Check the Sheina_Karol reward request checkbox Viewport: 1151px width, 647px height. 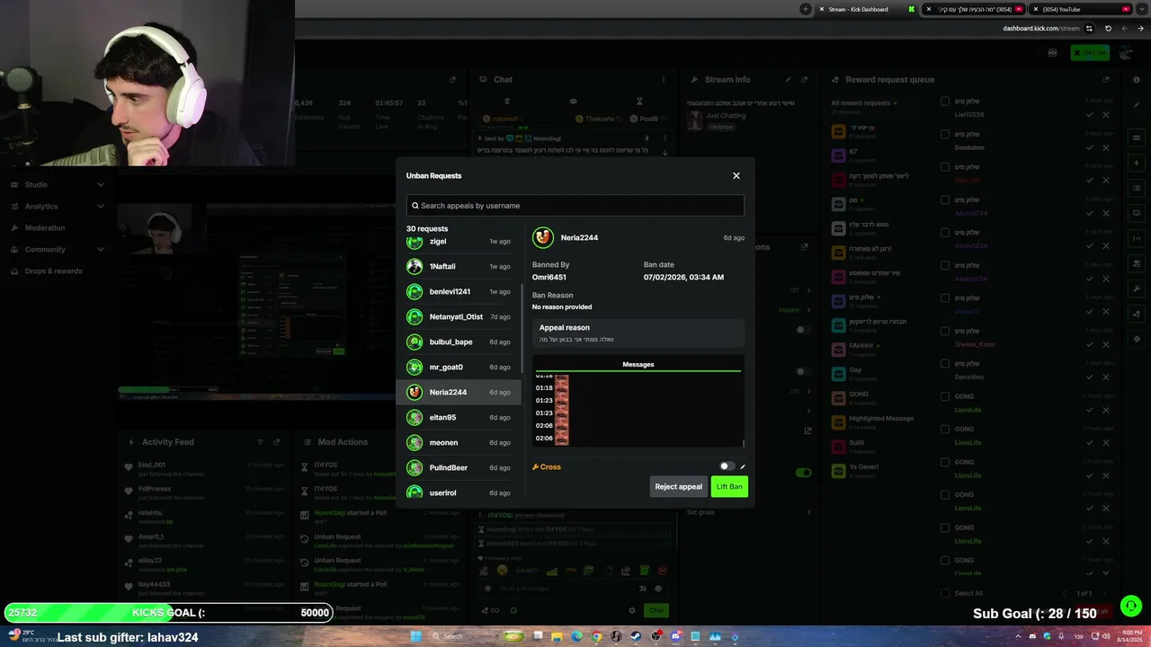click(x=945, y=331)
